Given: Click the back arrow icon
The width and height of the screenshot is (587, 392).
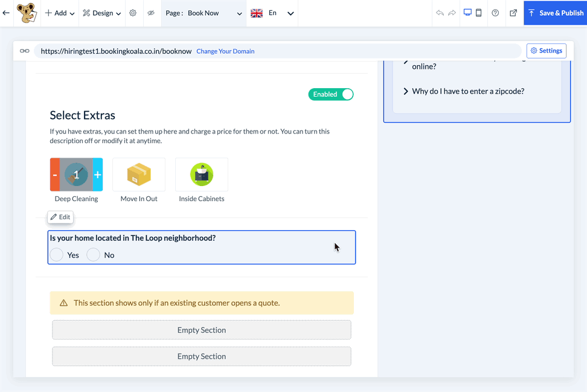Looking at the screenshot, I should 7,13.
